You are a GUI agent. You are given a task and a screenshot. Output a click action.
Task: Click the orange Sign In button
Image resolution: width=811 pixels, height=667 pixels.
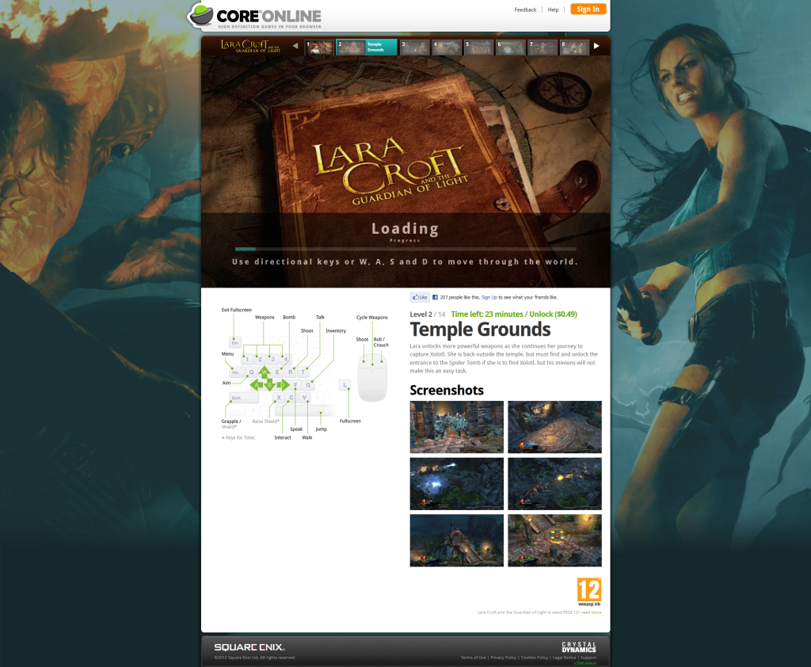click(x=588, y=10)
